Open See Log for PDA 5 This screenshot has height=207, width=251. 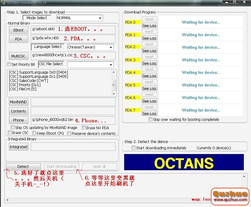(149, 88)
